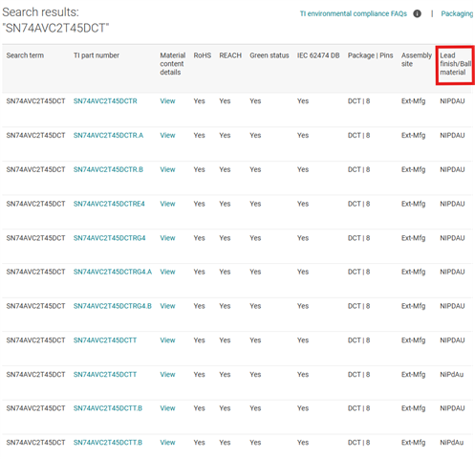Open part number SN74AVC2T45DCTRG4.A
Screen dimensions: 475x459
113,272
